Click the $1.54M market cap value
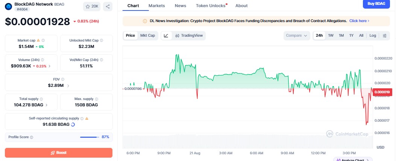Viewport: 396px width, 161px height. point(26,46)
